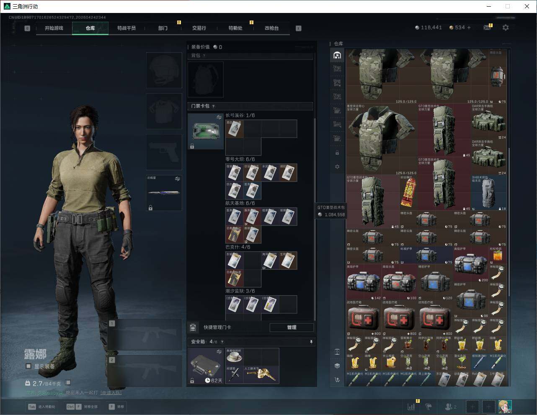Open the warehouse lock icon in sidebar
Viewport: 537px width, 415px height.
coord(337,153)
